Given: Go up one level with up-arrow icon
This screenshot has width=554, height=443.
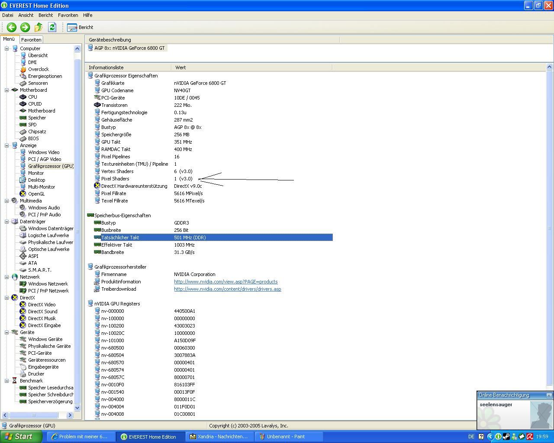Looking at the screenshot, I should [x=39, y=27].
